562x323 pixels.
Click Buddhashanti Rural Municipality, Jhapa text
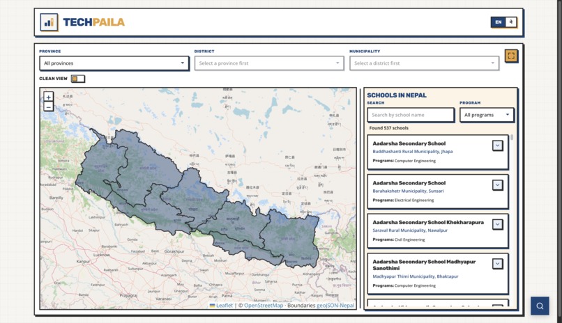tap(413, 152)
